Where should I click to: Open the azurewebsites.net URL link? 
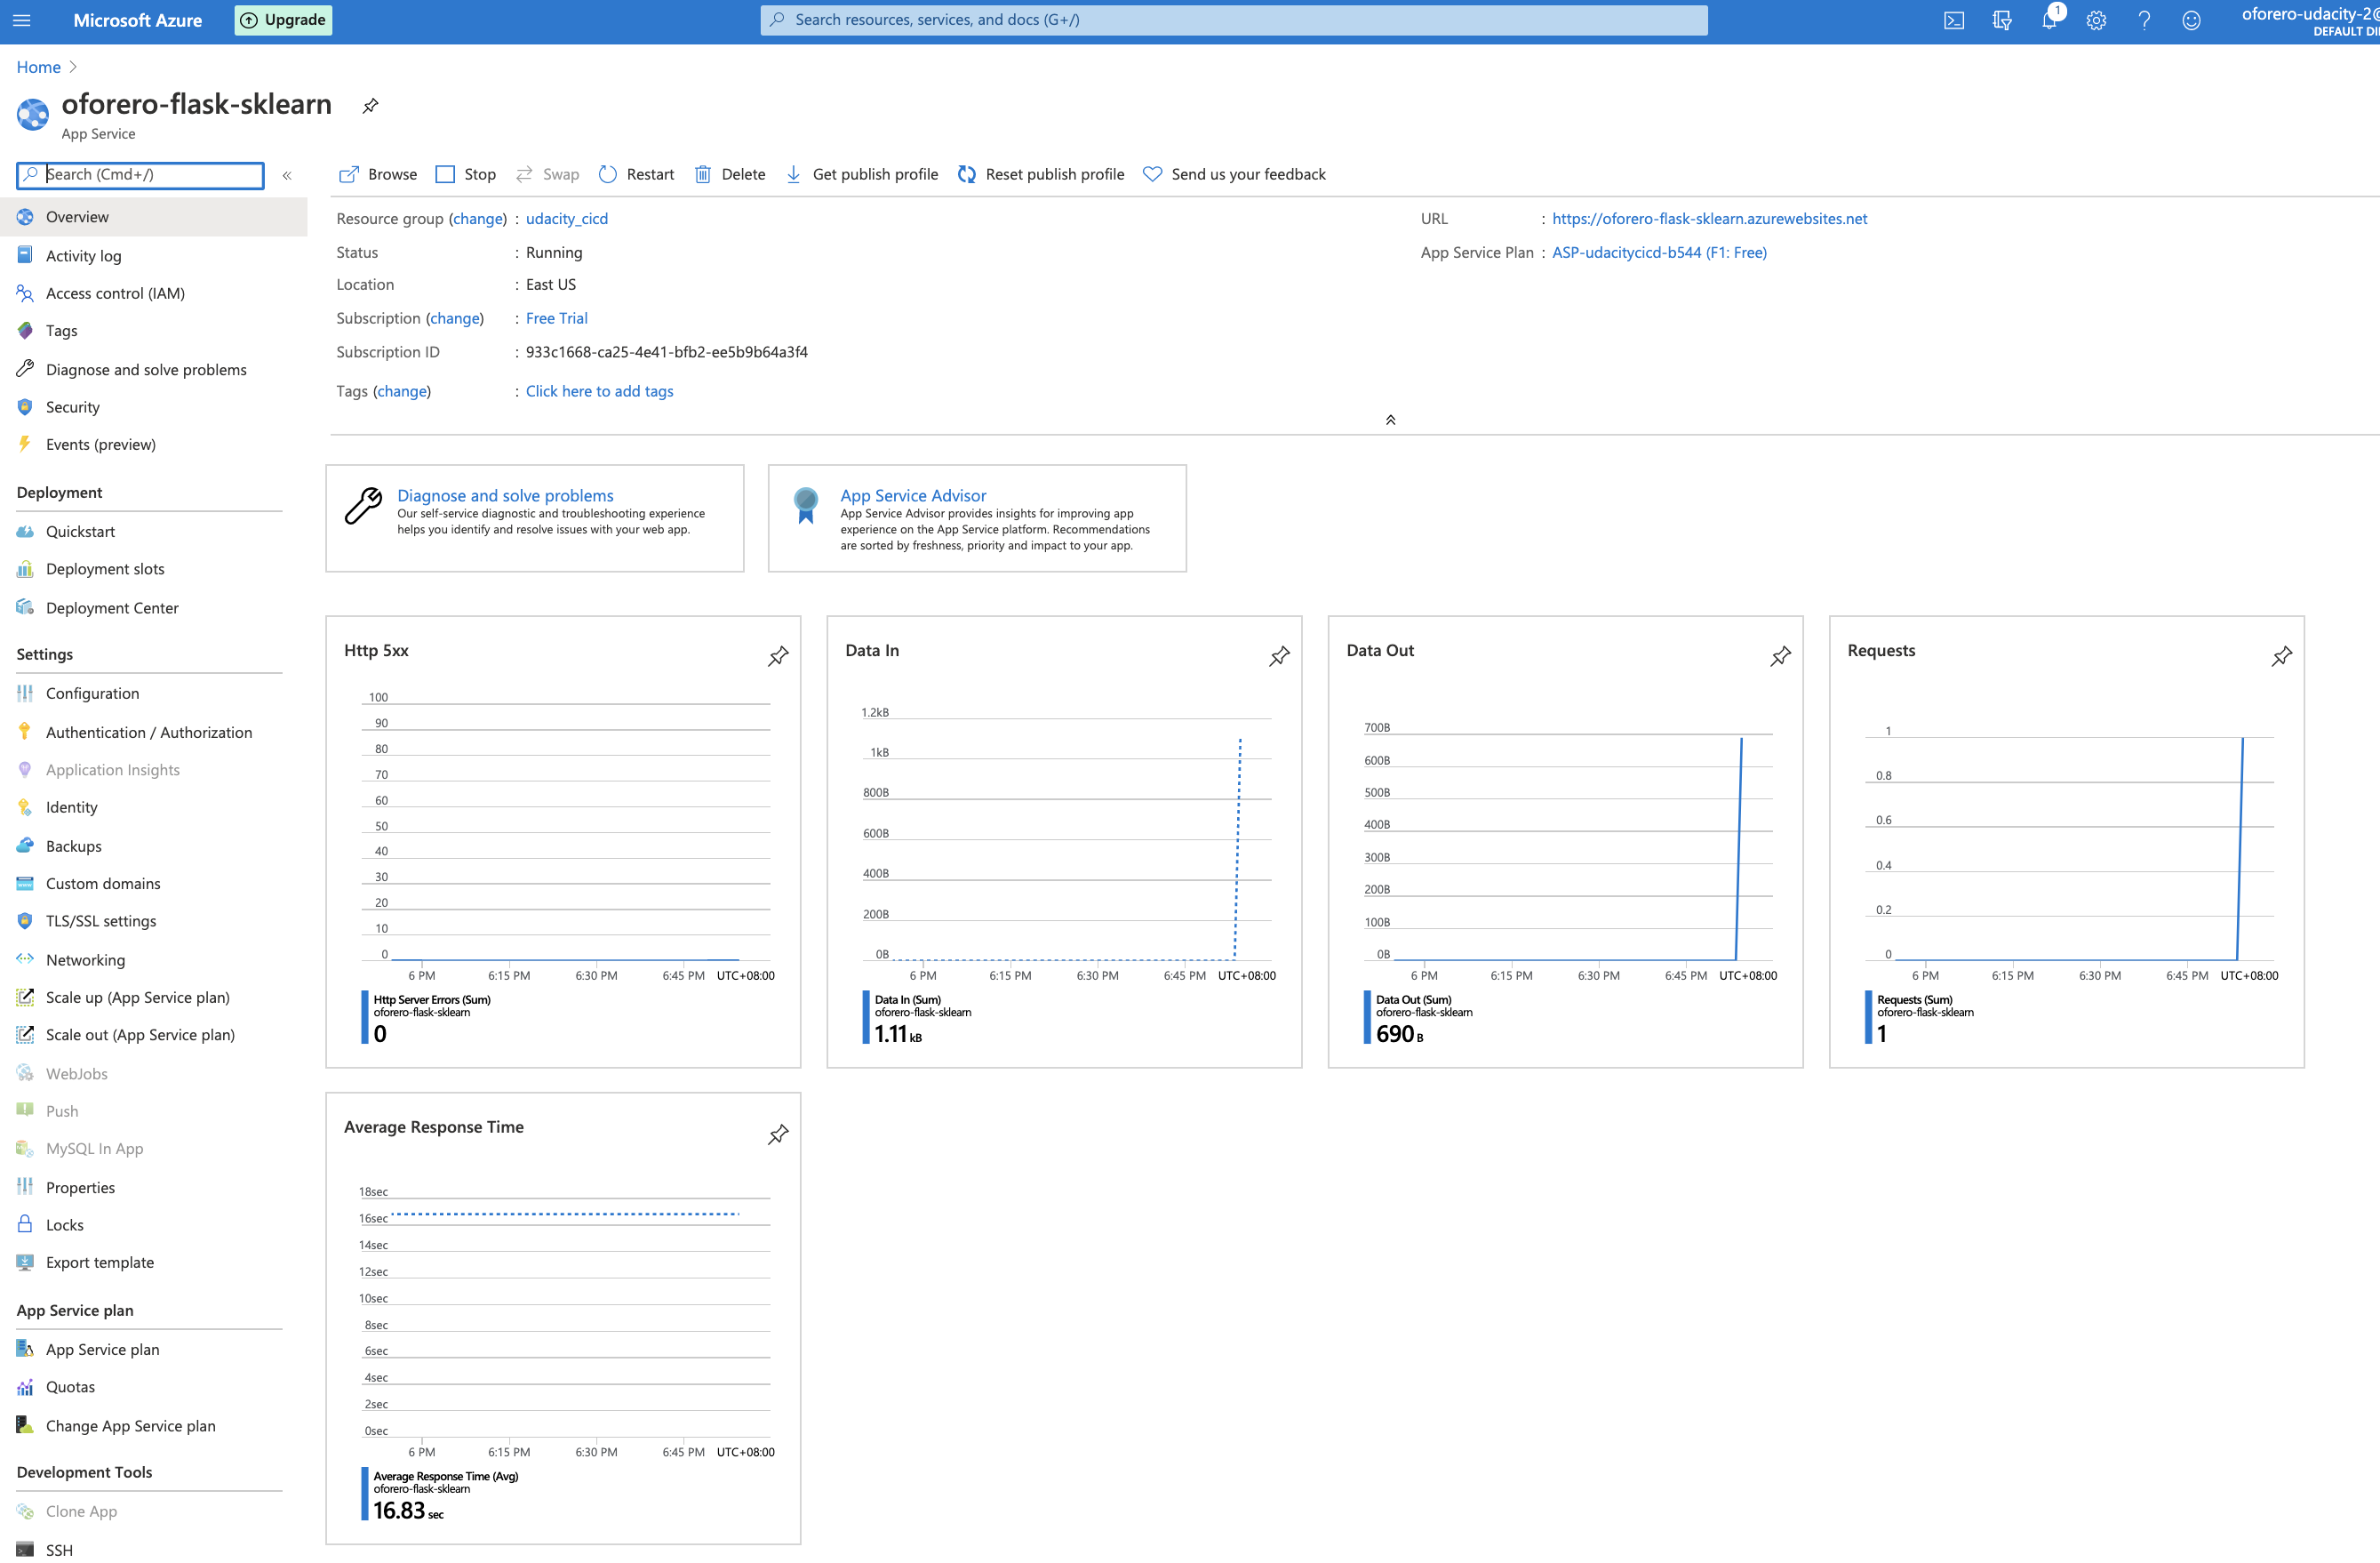click(x=1709, y=218)
